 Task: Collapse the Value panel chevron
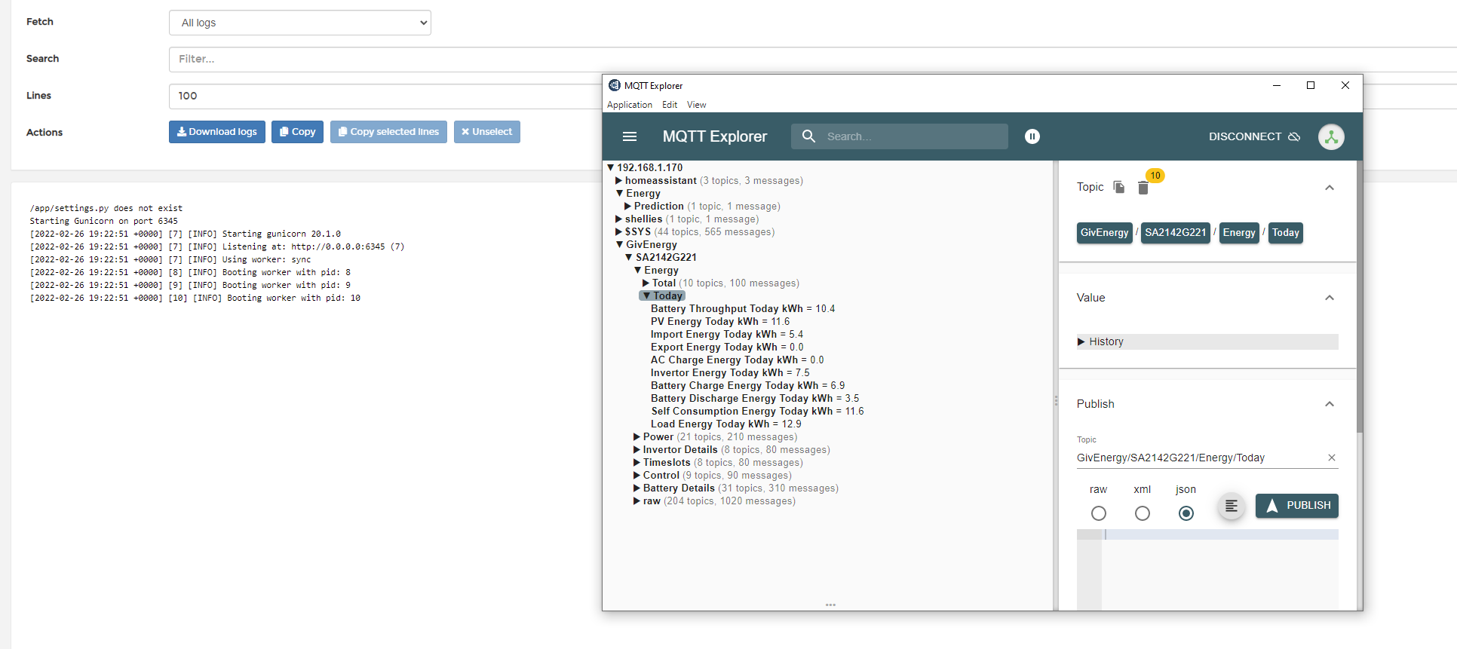tap(1330, 298)
